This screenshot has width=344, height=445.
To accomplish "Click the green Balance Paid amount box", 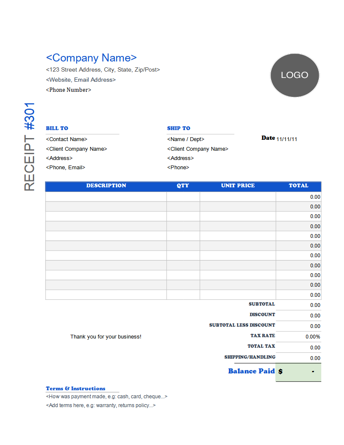I will 298,371.
